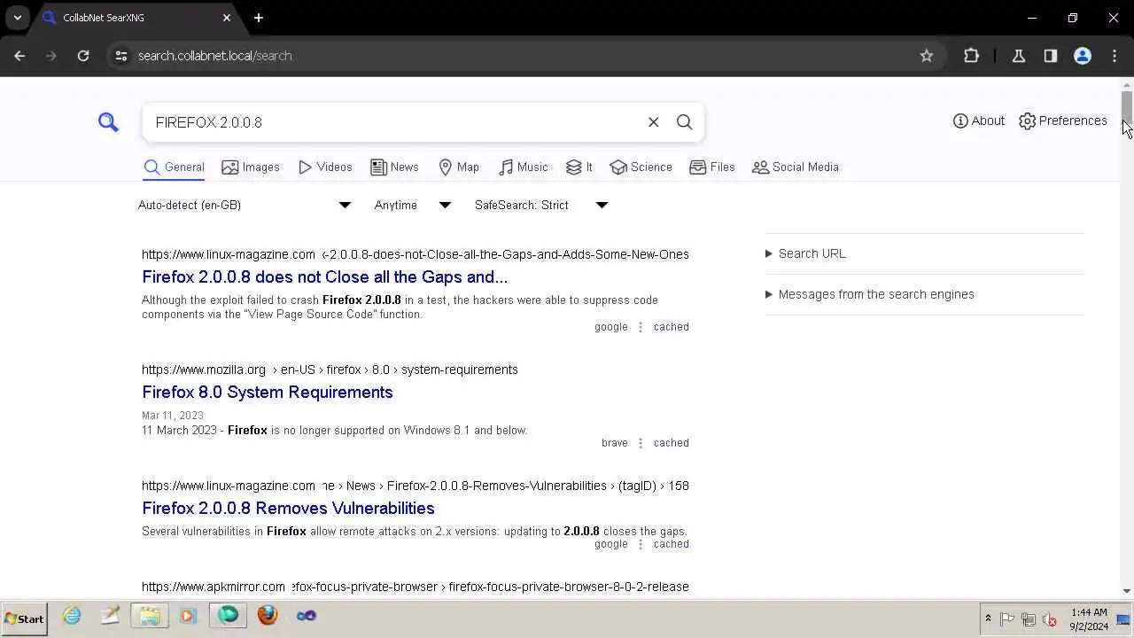Open browser Extensions puzzle icon
1134x638 pixels.
971,56
